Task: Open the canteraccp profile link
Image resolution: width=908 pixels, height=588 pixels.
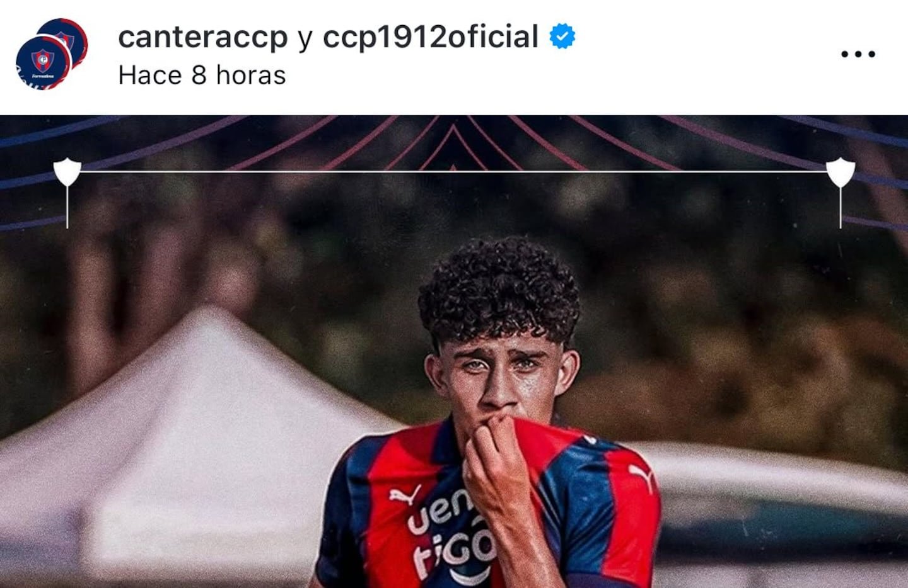Action: click(x=202, y=37)
